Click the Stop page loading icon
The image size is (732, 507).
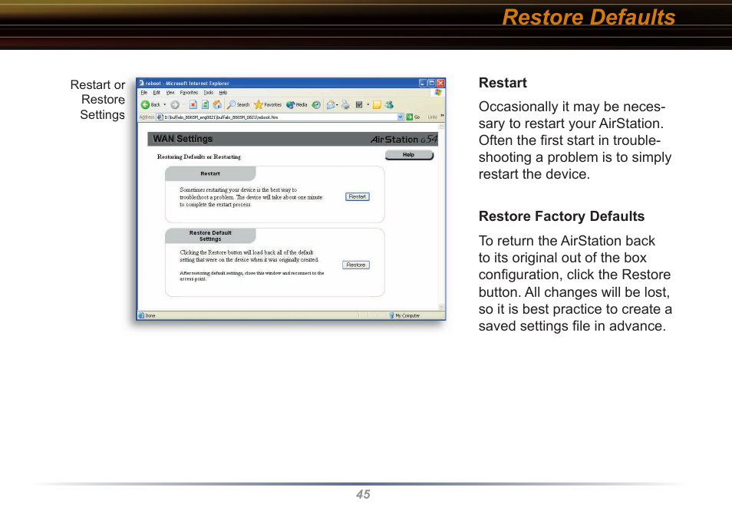point(193,105)
